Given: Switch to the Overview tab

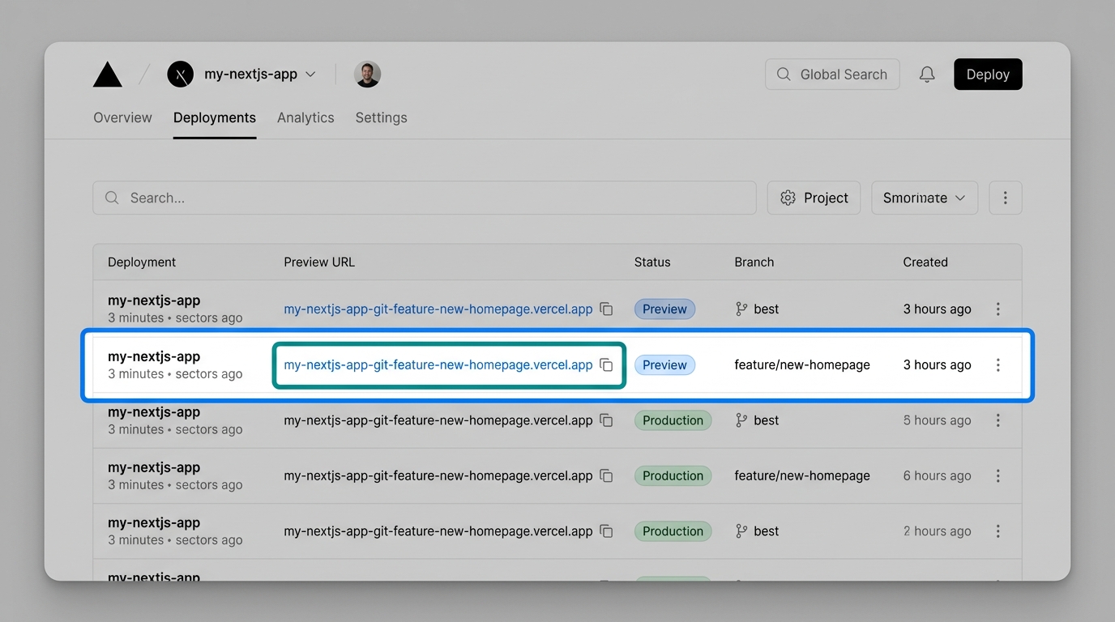Looking at the screenshot, I should click(x=122, y=117).
